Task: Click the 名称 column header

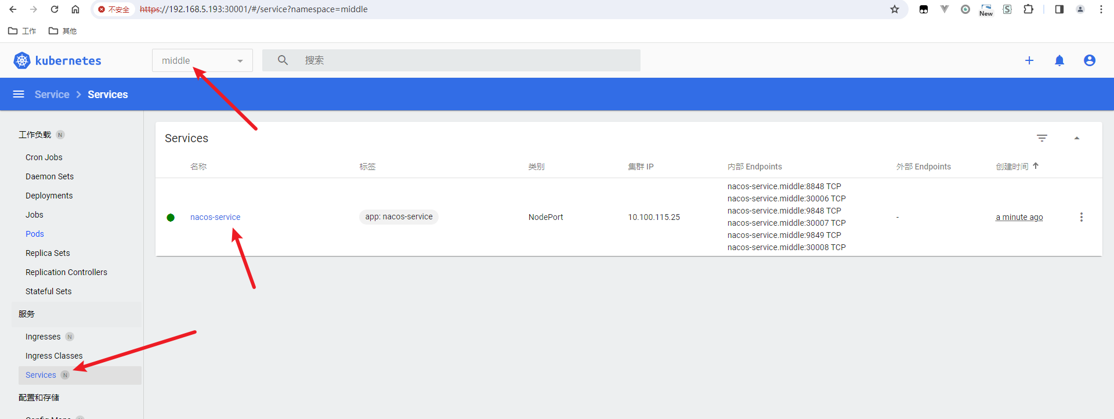Action: tap(198, 167)
